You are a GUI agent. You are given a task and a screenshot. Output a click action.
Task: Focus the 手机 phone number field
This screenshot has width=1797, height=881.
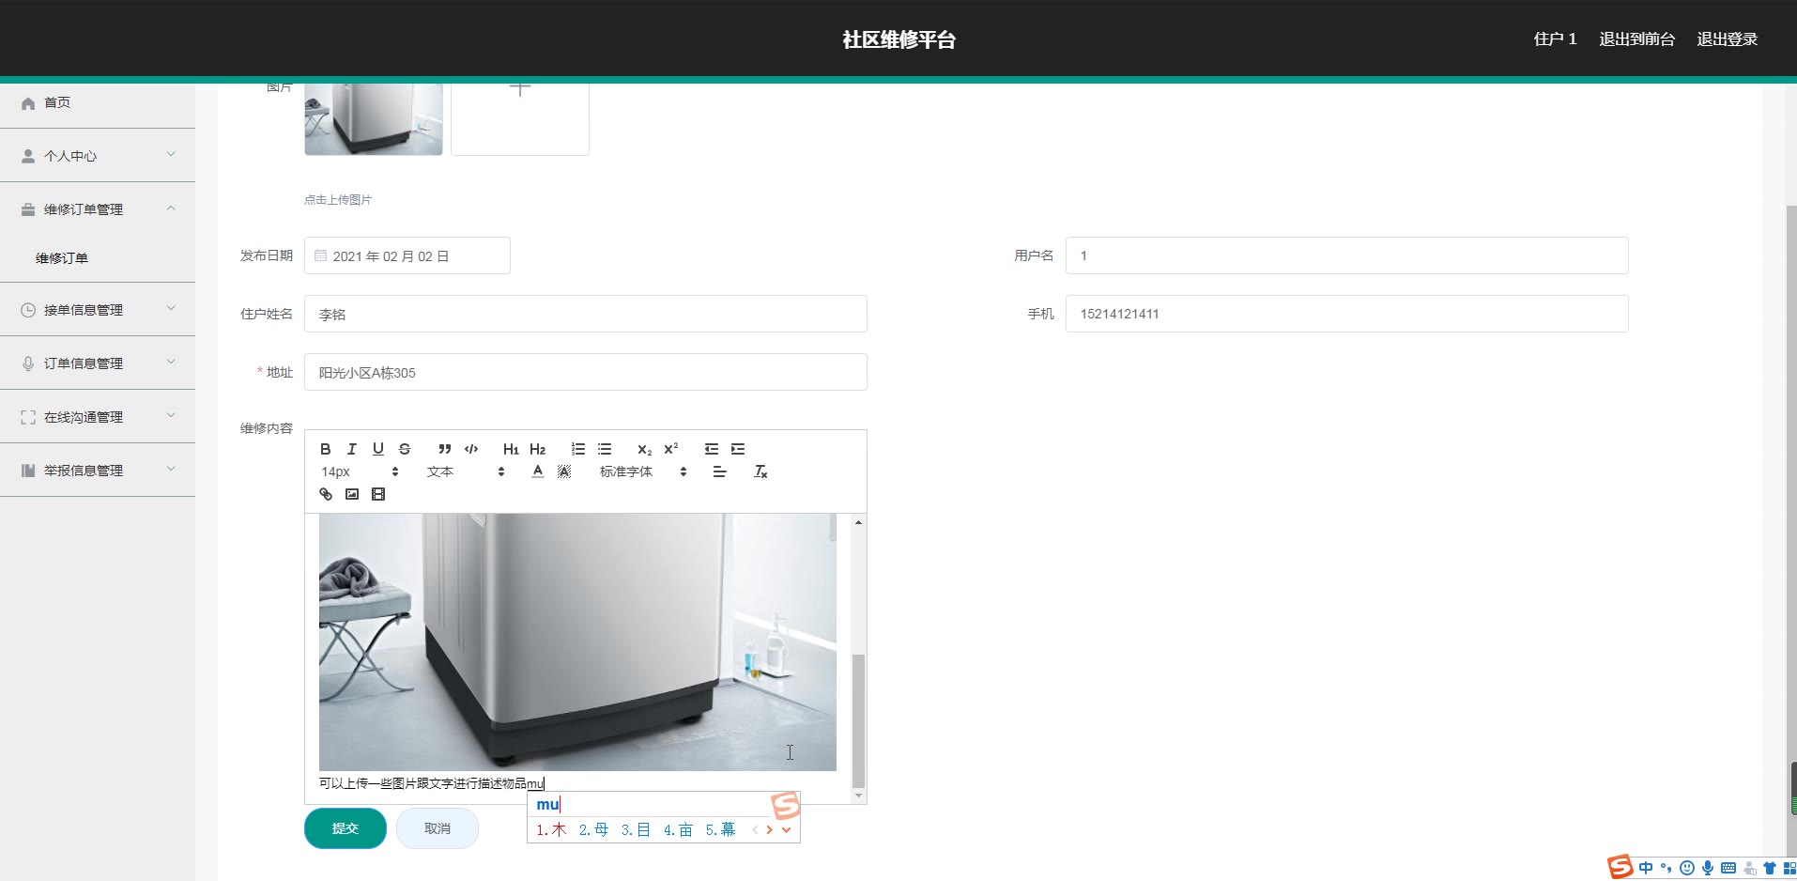[x=1346, y=314]
